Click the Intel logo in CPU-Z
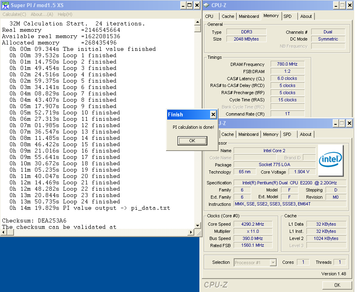357x292 pixels. click(331, 161)
